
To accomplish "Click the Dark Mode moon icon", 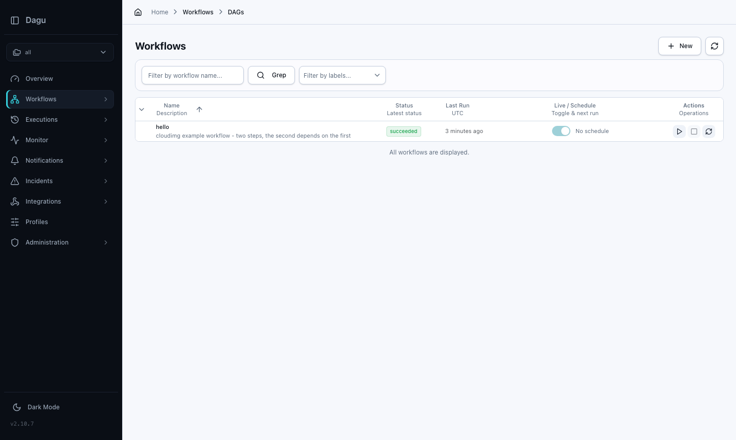I will coord(17,407).
